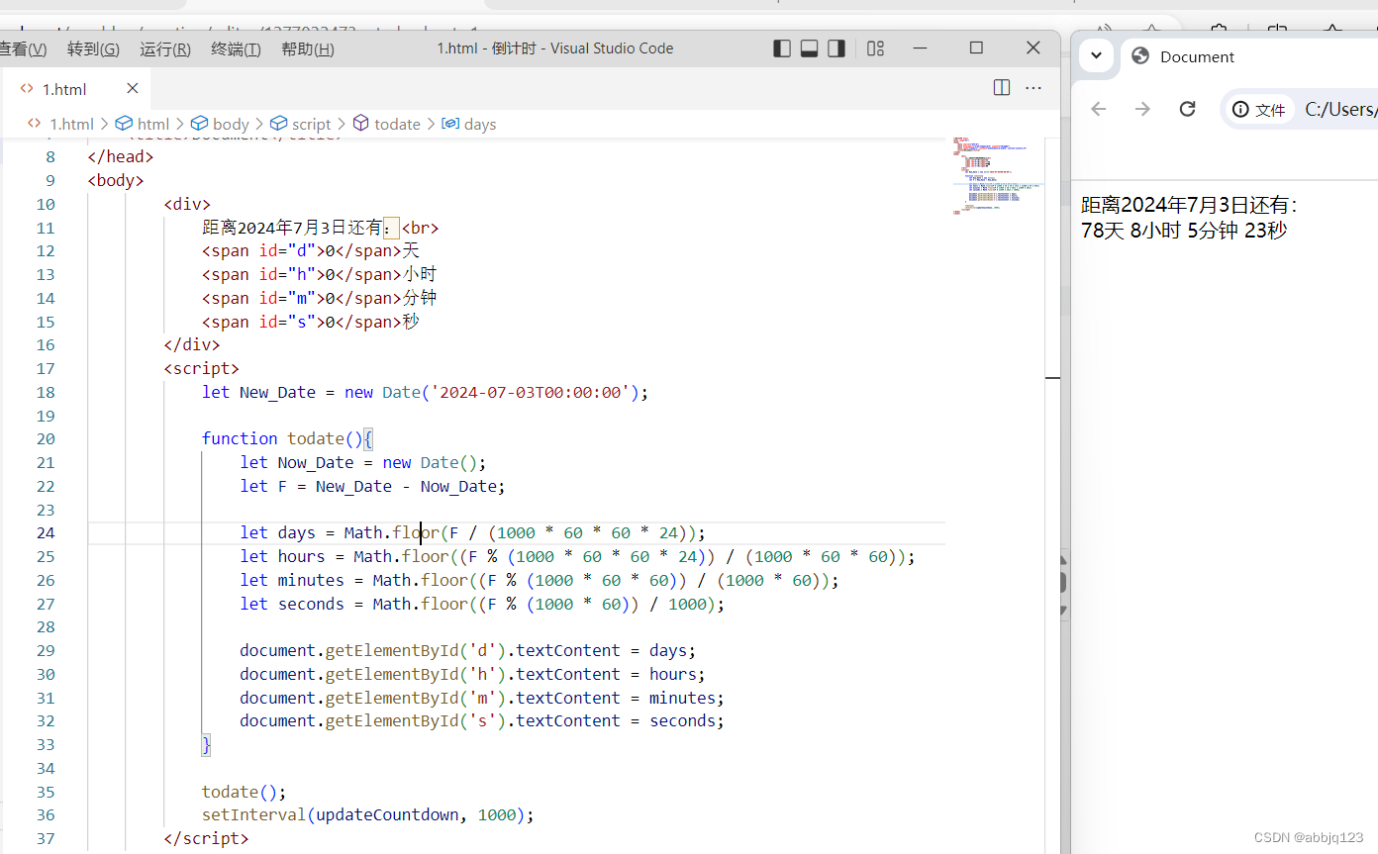This screenshot has width=1378, height=854.
Task: Open the 查看(V) menu
Action: pyautogui.click(x=23, y=49)
